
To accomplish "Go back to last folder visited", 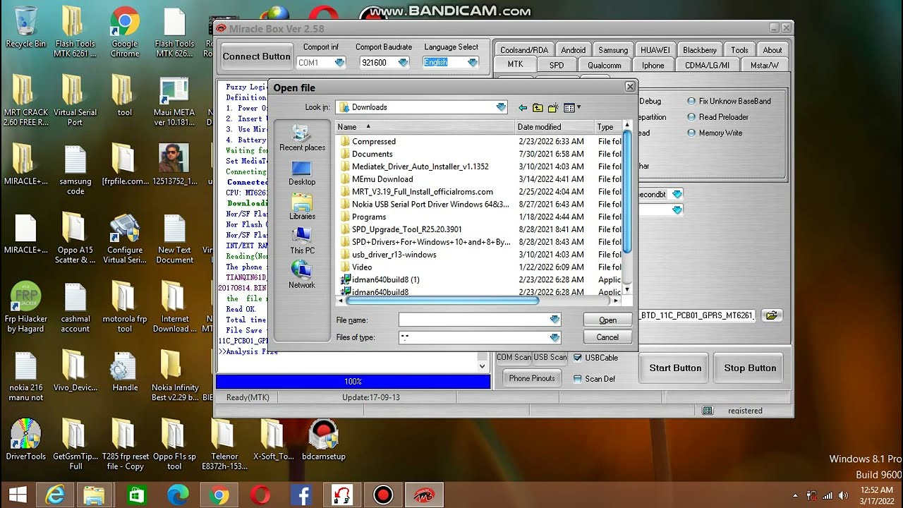I will [523, 108].
